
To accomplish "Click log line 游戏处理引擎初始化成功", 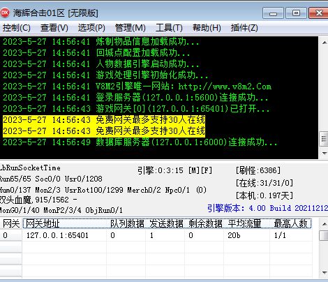I will click(x=105, y=75).
